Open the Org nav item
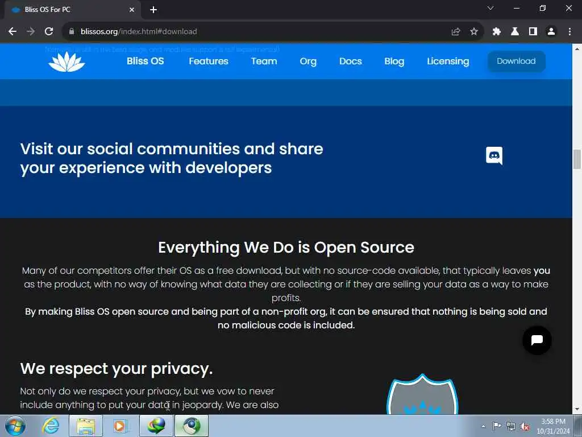This screenshot has height=437, width=582. 308,61
